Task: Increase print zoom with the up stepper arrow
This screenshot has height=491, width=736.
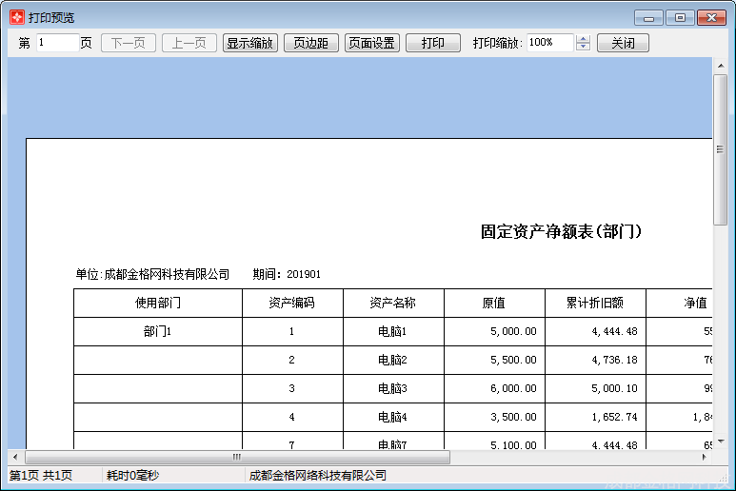Action: [584, 39]
